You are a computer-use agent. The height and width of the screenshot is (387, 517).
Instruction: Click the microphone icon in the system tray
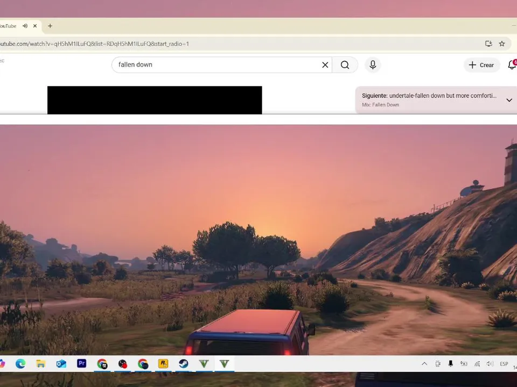click(x=450, y=364)
